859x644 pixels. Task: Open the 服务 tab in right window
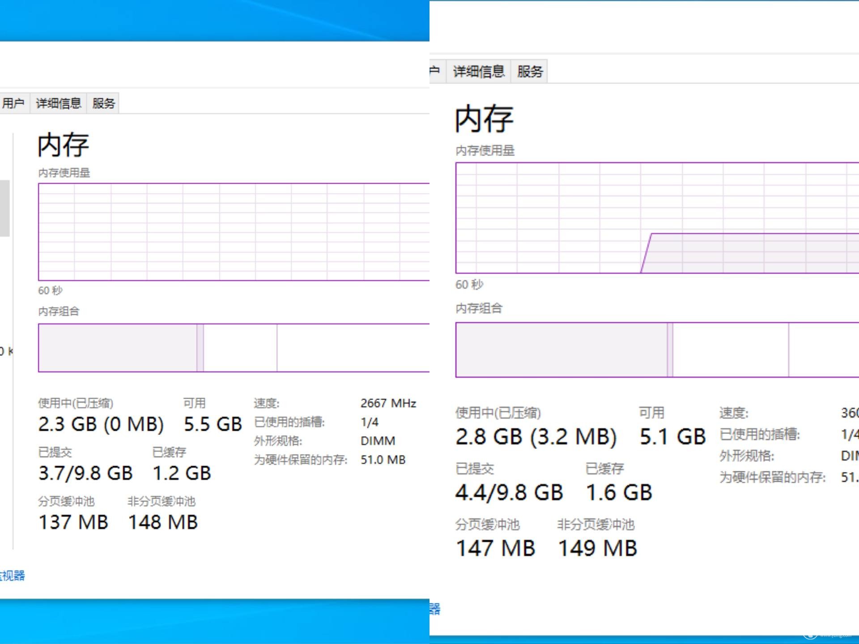click(x=529, y=72)
